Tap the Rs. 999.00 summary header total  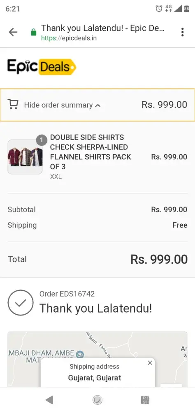(164, 105)
